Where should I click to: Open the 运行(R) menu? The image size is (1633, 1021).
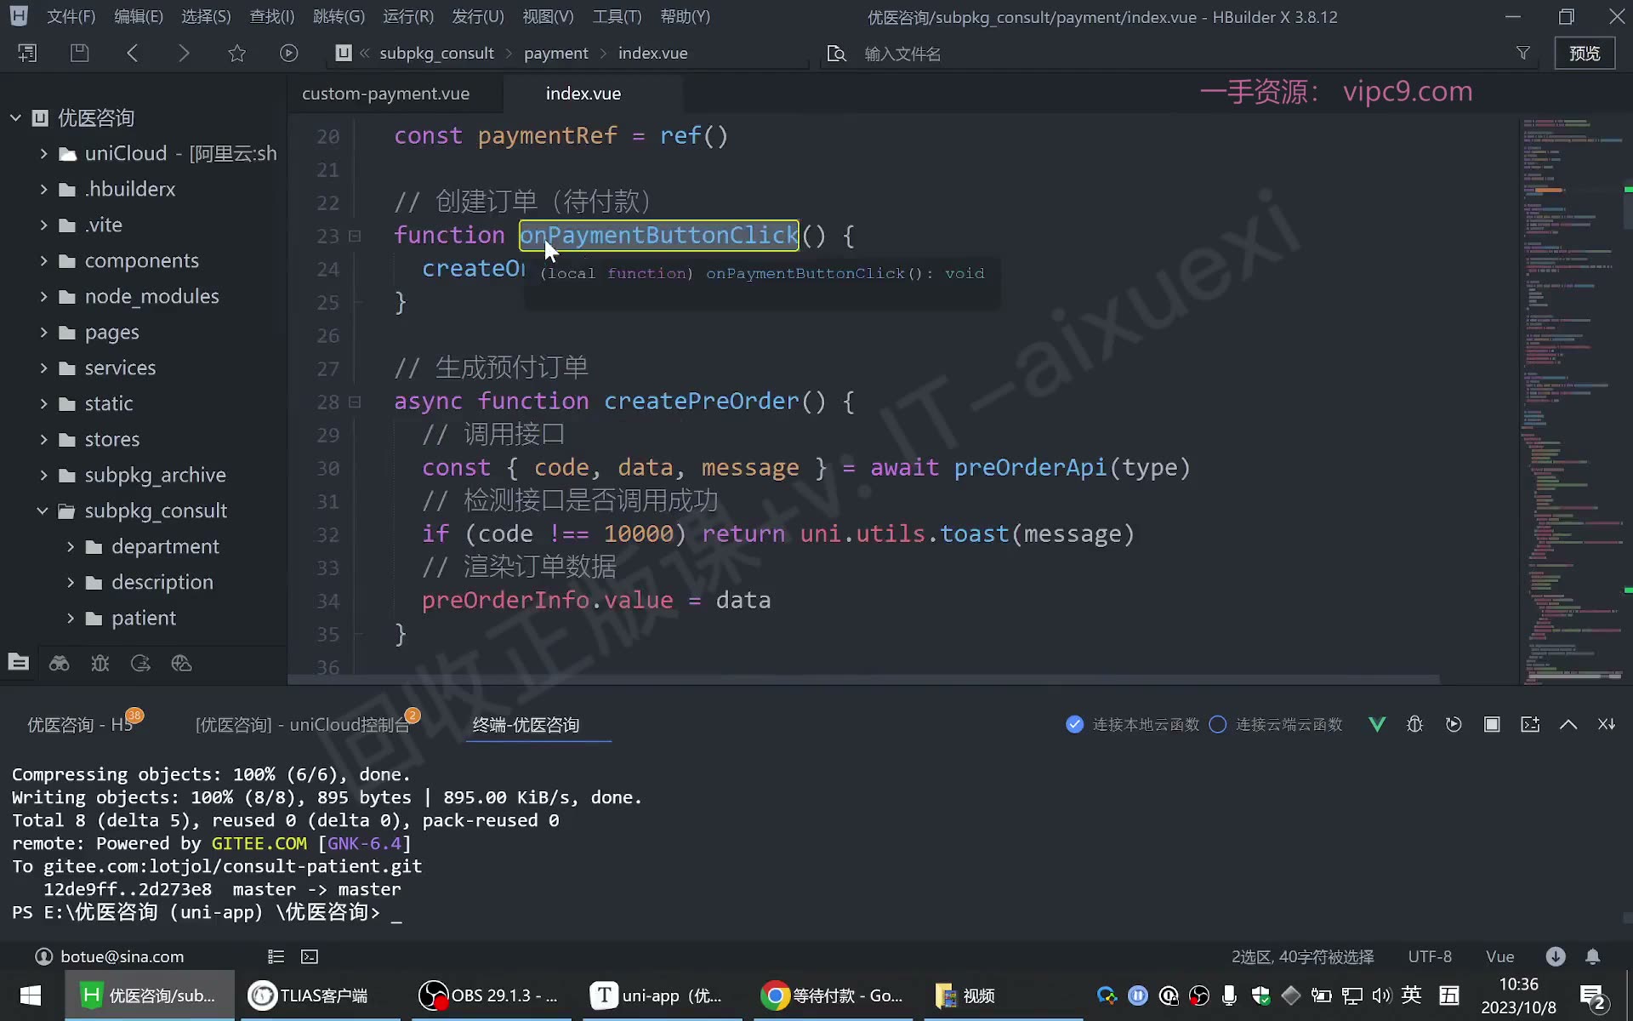click(x=408, y=16)
